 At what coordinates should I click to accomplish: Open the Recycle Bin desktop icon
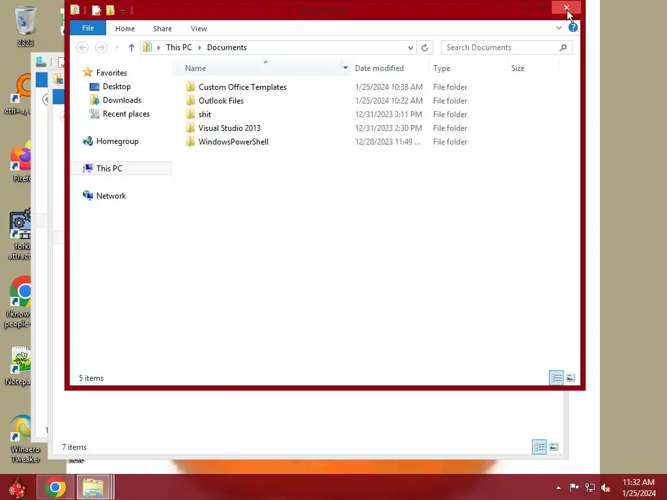[25, 25]
